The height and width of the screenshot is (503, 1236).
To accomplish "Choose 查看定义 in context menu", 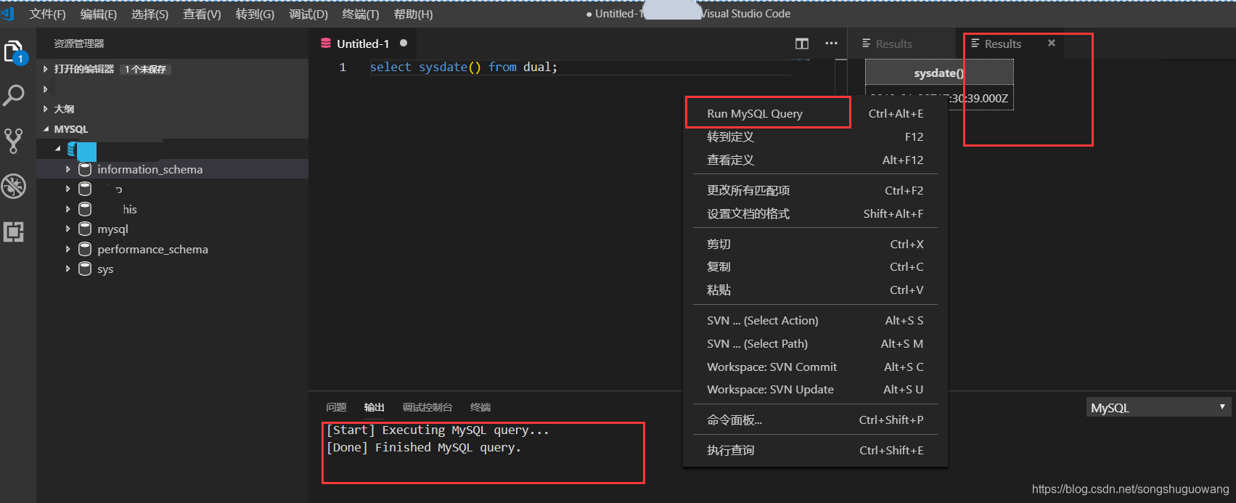I will point(815,160).
